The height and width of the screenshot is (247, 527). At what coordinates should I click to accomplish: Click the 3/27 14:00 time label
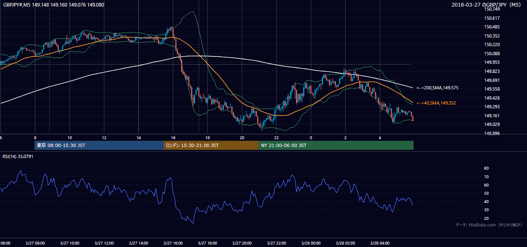[139, 243]
